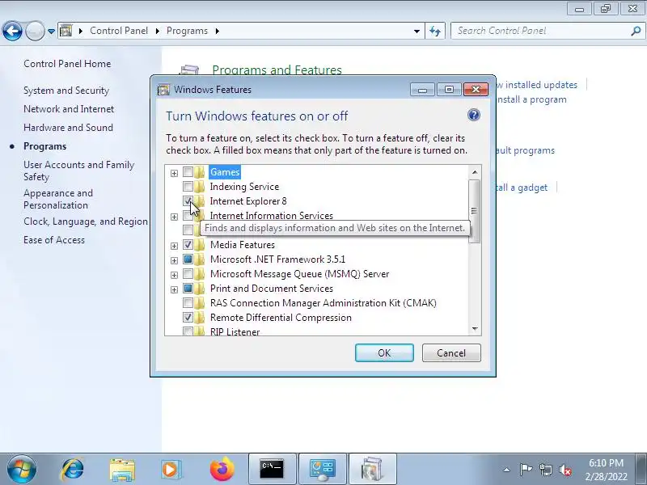
Task: Open Programs and Features heading link
Action: (277, 70)
